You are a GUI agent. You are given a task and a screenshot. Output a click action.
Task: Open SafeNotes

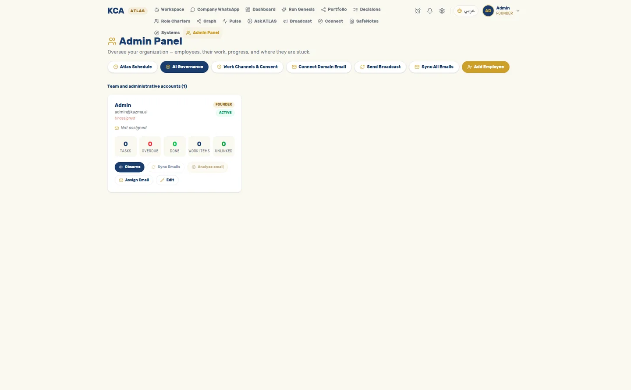click(364, 21)
